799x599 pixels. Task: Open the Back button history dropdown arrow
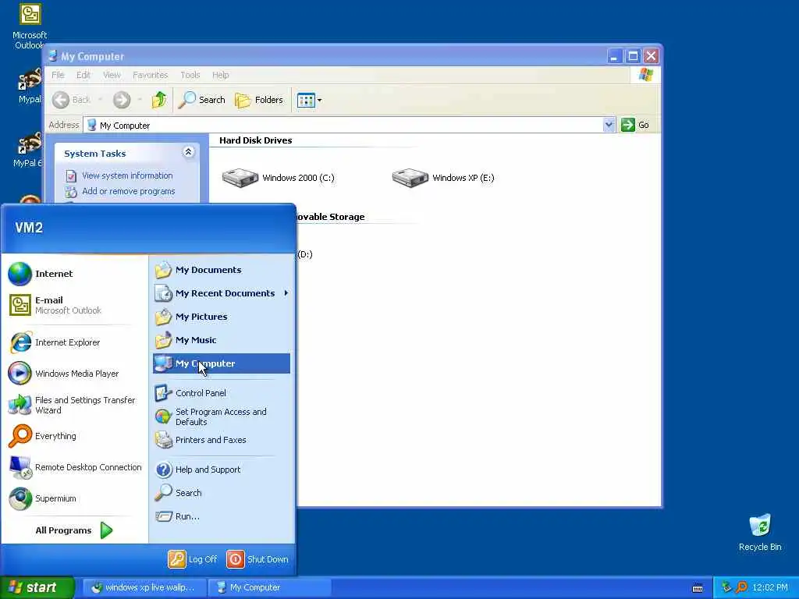coord(100,100)
